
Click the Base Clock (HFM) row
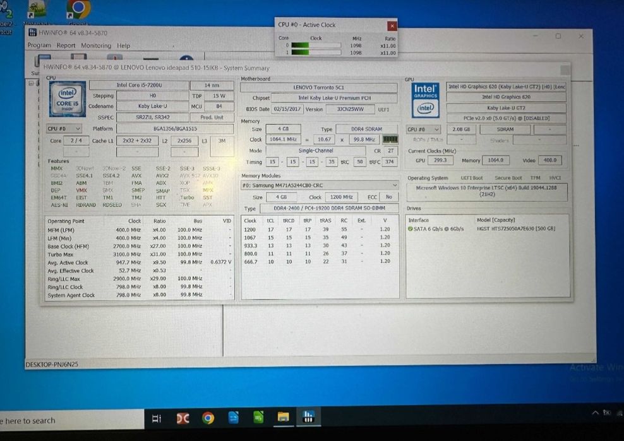(139, 247)
